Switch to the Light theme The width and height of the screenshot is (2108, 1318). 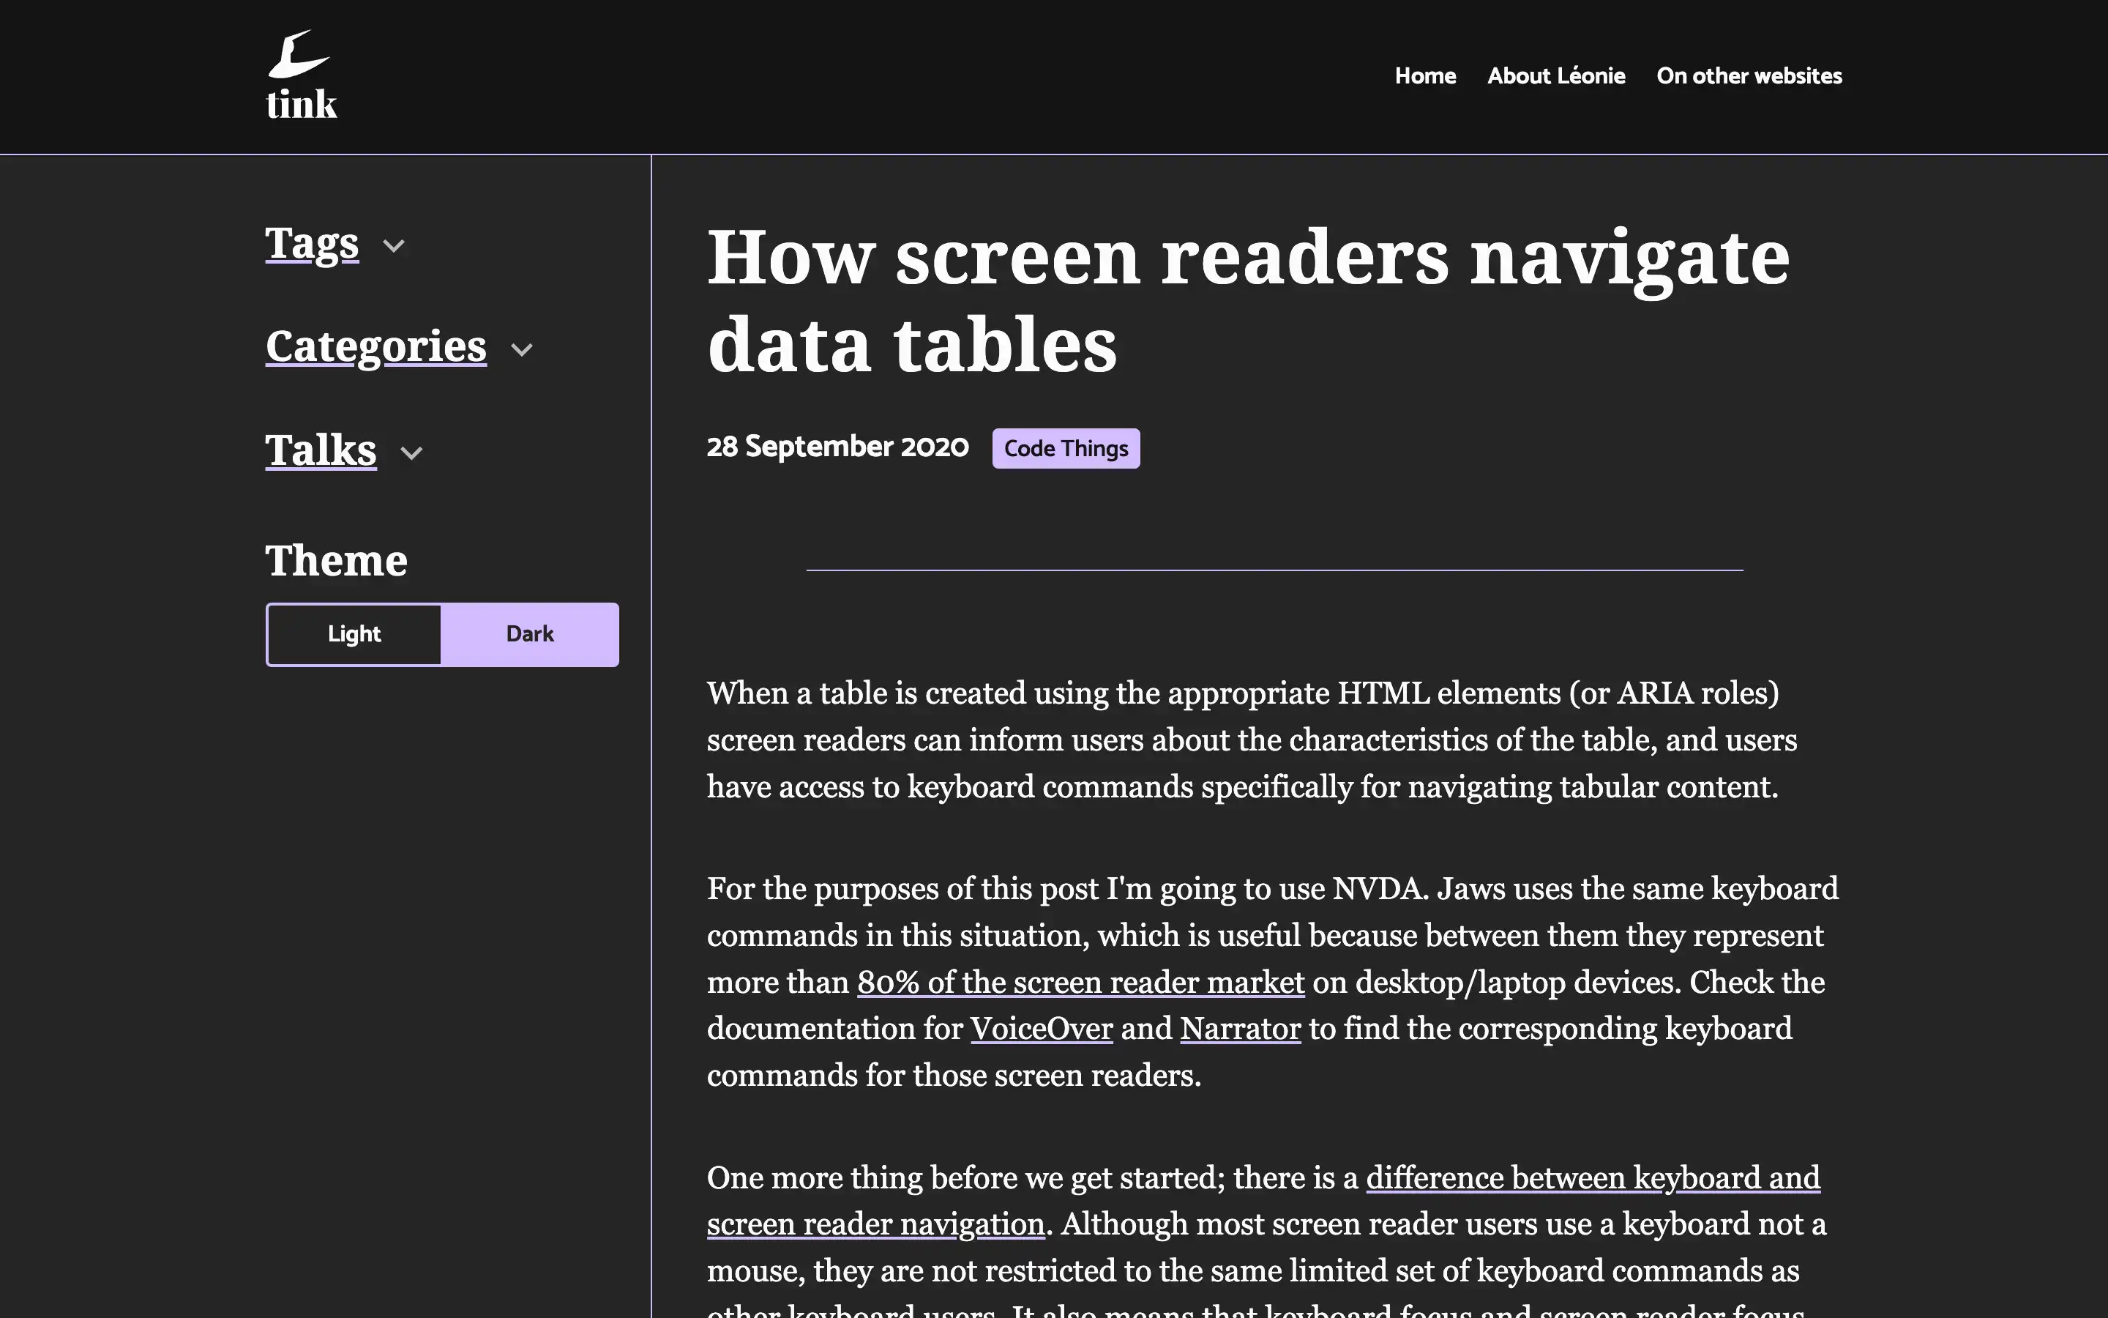(x=354, y=635)
